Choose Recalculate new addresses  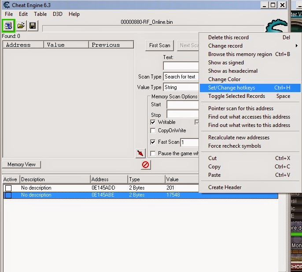(250, 138)
